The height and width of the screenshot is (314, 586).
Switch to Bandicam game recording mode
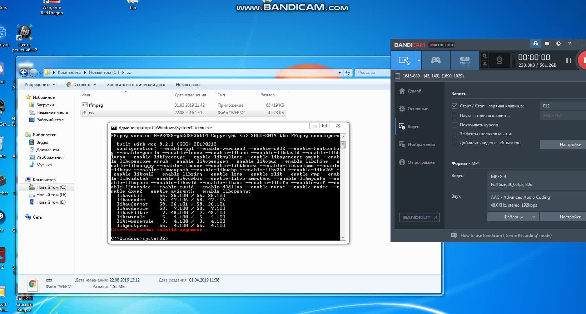pos(436,60)
